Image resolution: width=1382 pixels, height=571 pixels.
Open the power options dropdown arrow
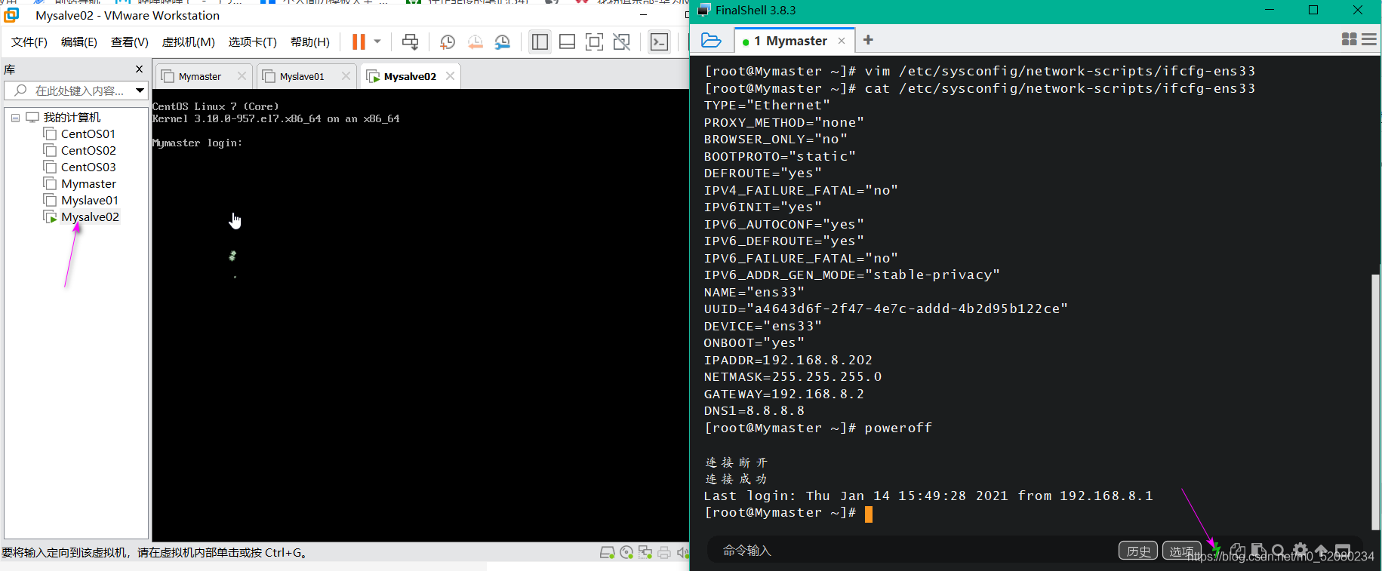coord(377,41)
